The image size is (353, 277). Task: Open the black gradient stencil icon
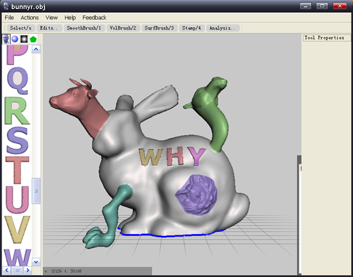pos(24,39)
